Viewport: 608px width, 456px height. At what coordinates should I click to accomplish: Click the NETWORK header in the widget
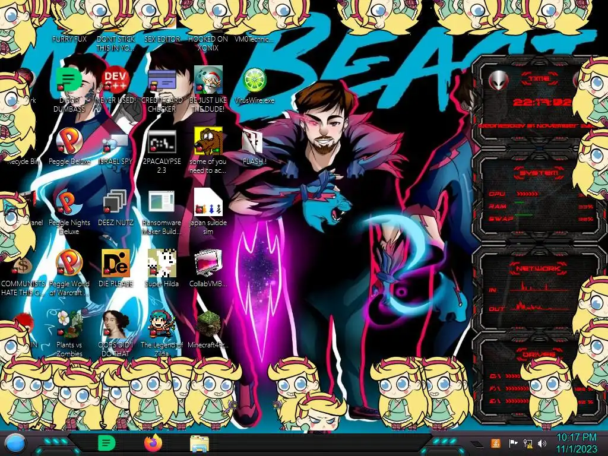click(x=539, y=268)
